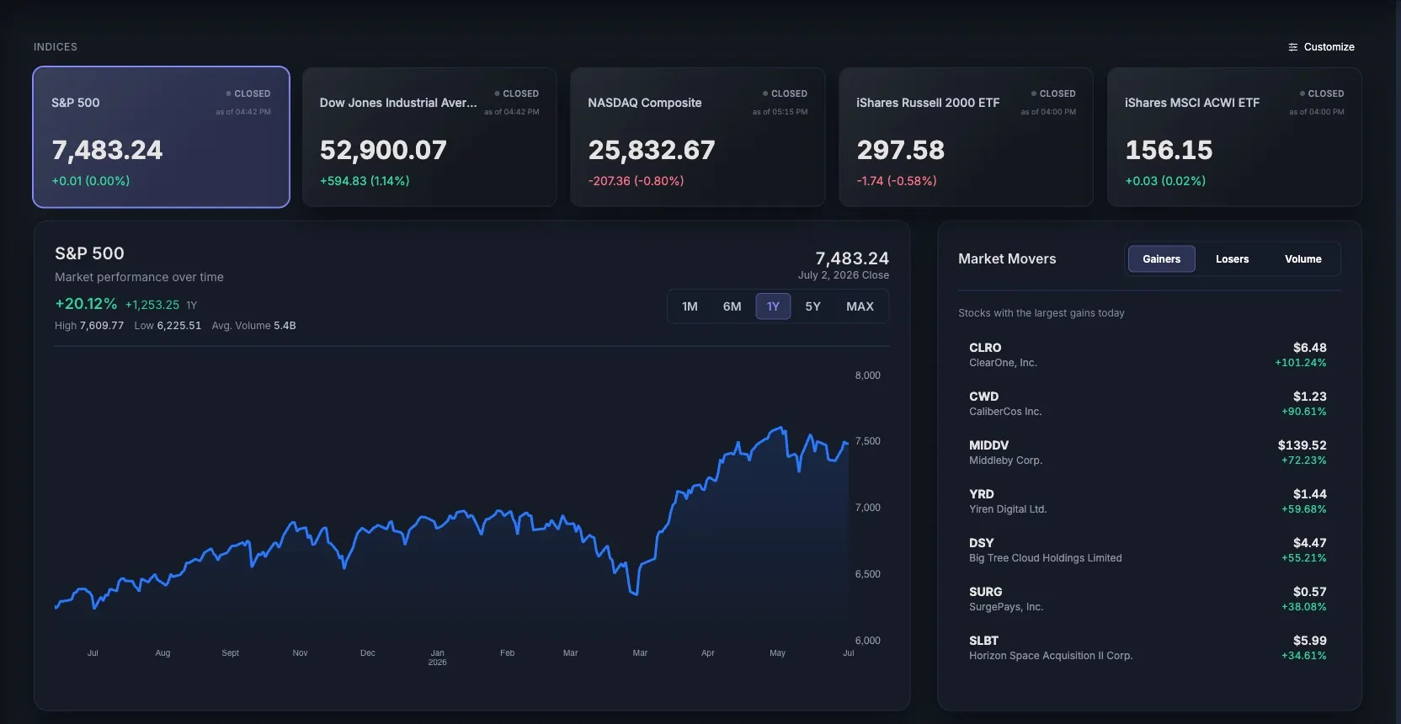The width and height of the screenshot is (1401, 724).
Task: Click the -207.36 (-0.80%) change text
Action: pos(636,181)
